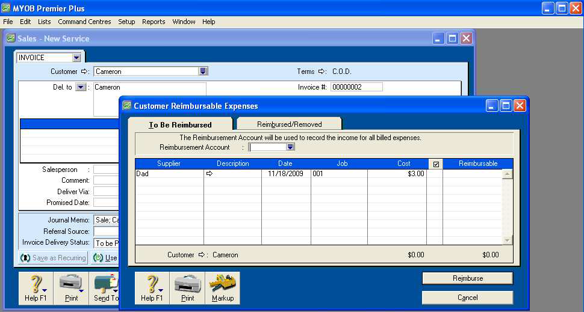Click the Promised Date field

[x=106, y=203]
